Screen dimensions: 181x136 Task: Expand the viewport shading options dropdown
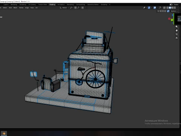click(x=177, y=8)
